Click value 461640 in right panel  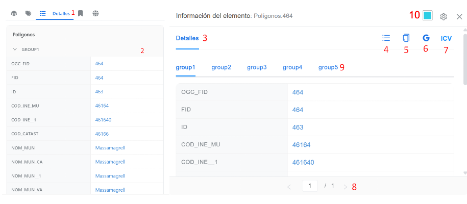point(303,163)
